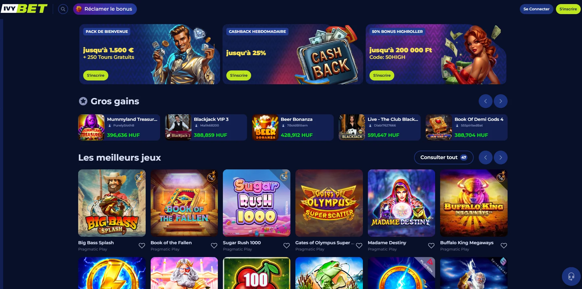Click Réclamer le bonus in header

(105, 9)
